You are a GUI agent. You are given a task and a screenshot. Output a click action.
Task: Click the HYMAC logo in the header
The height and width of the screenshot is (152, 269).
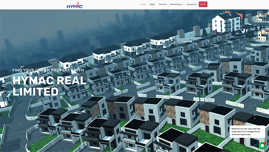(x=75, y=5)
